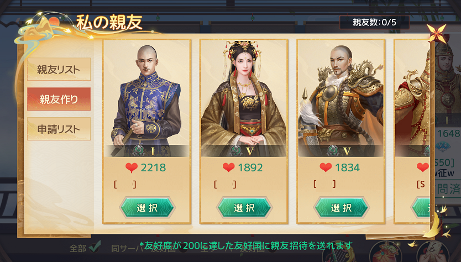Close the 私の親友 panel with the X icon
The width and height of the screenshot is (461, 262).
[x=436, y=33]
